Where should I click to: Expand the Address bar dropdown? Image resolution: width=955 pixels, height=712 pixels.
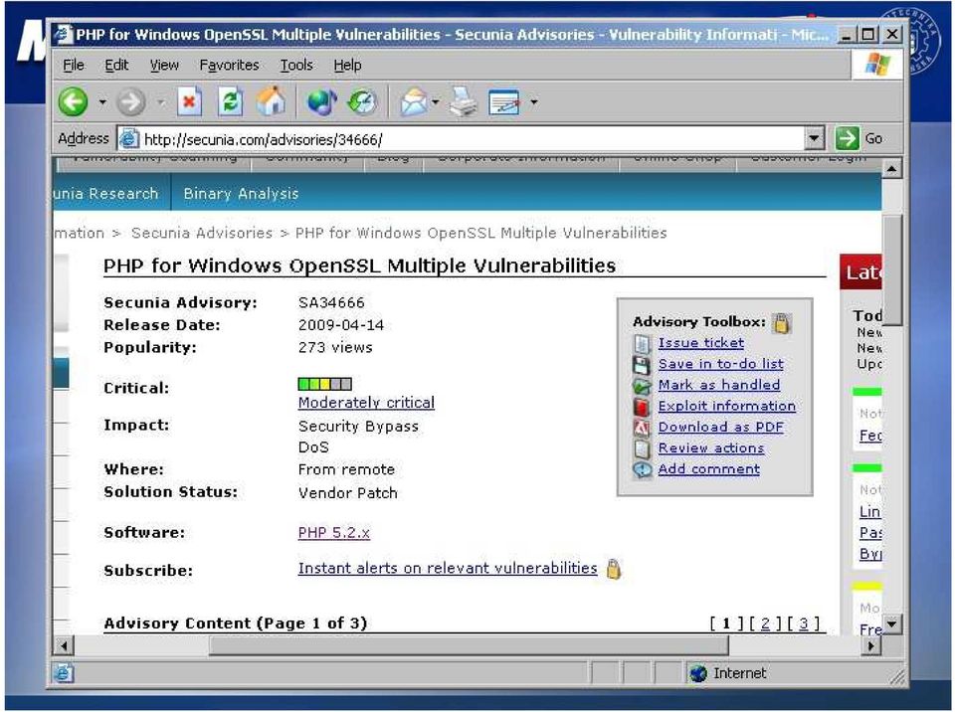(x=815, y=139)
